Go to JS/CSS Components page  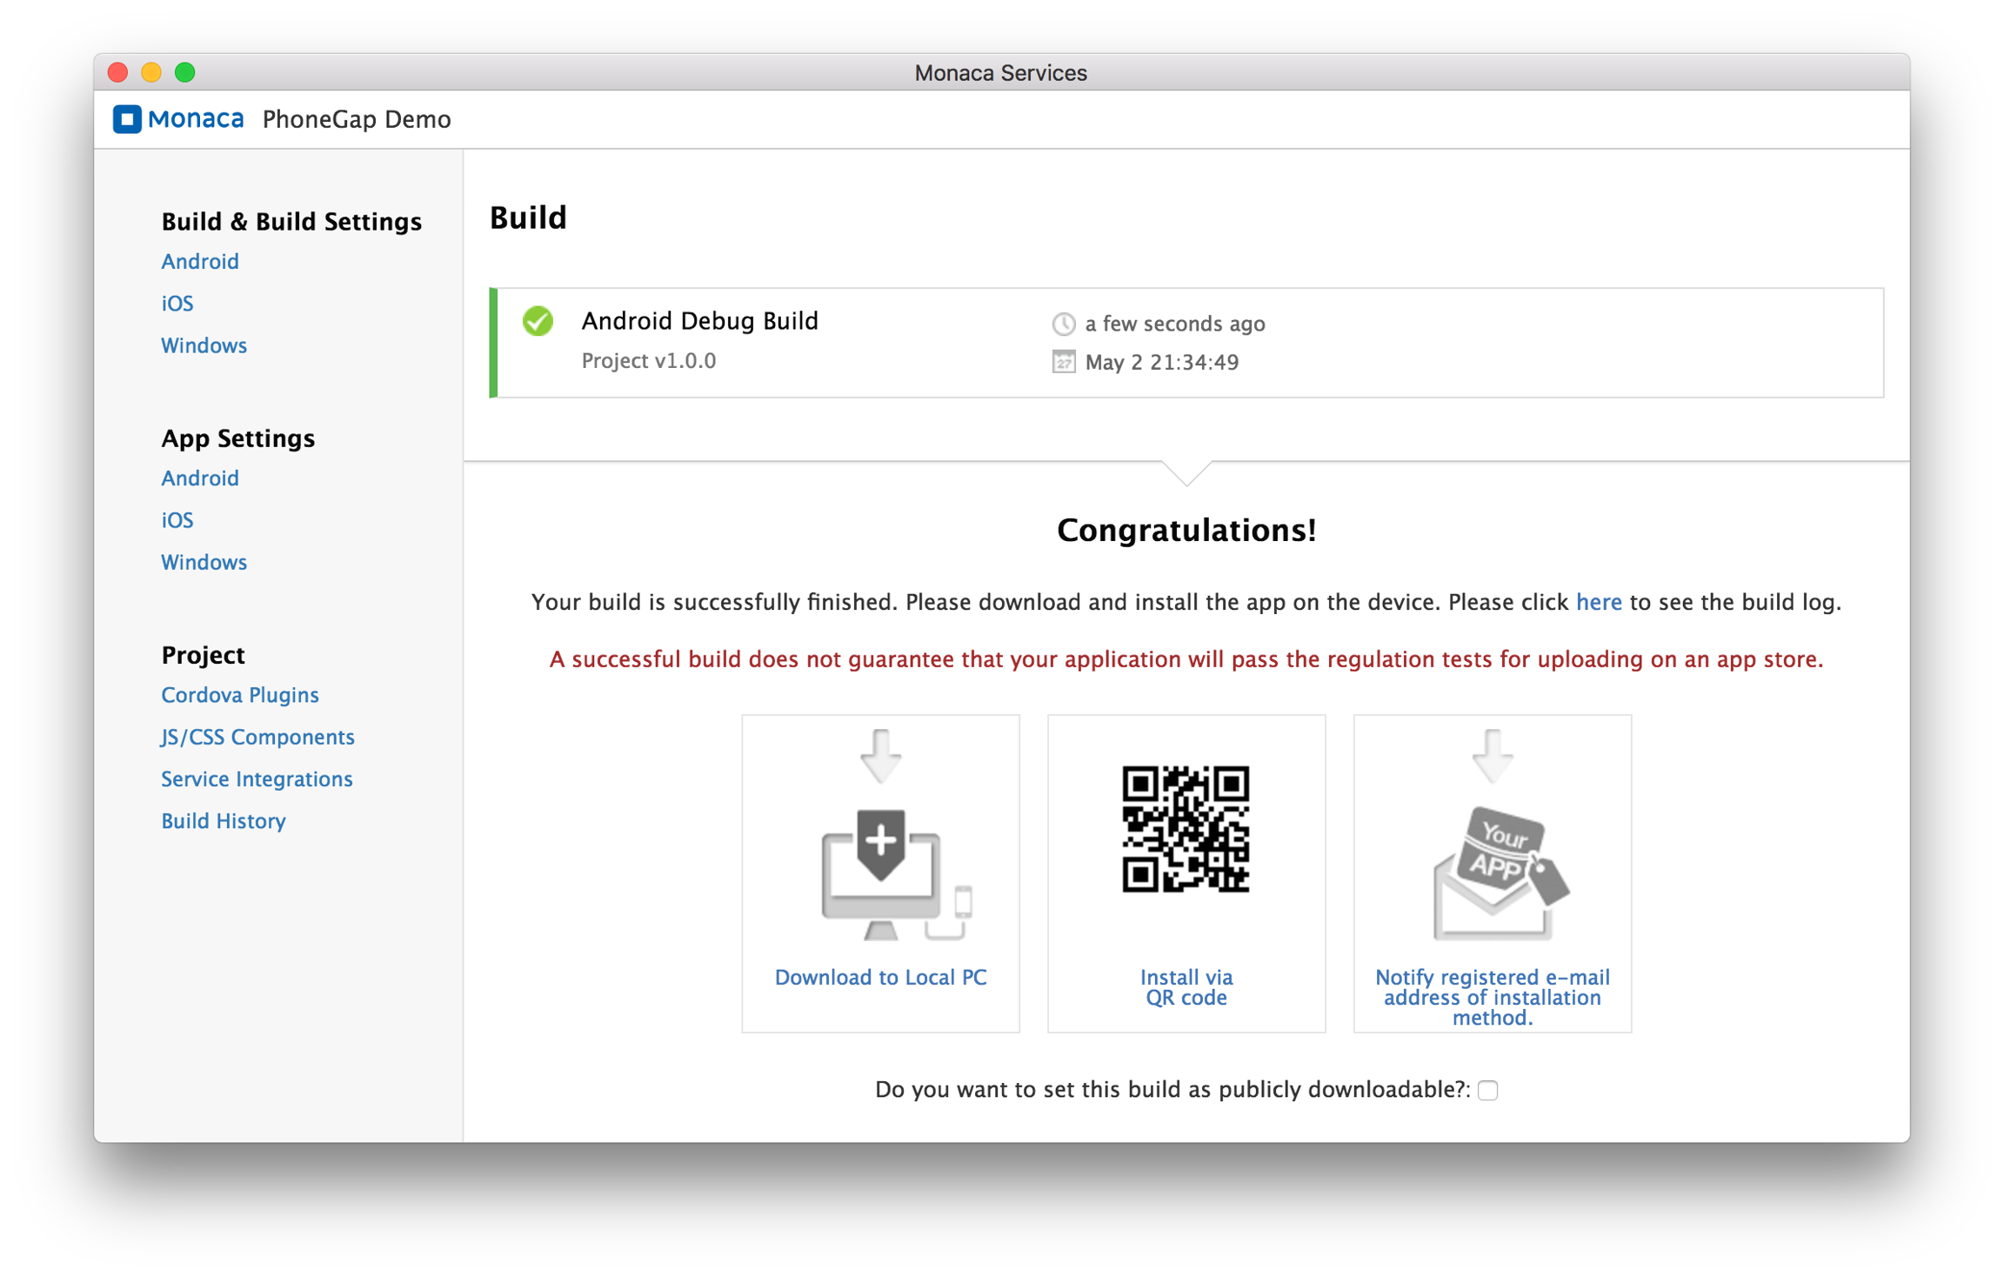pyautogui.click(x=257, y=737)
